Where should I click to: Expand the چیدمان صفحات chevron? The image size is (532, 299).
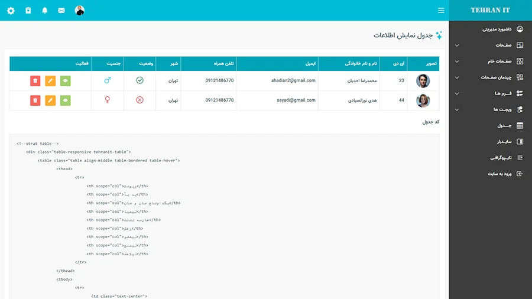(x=457, y=77)
